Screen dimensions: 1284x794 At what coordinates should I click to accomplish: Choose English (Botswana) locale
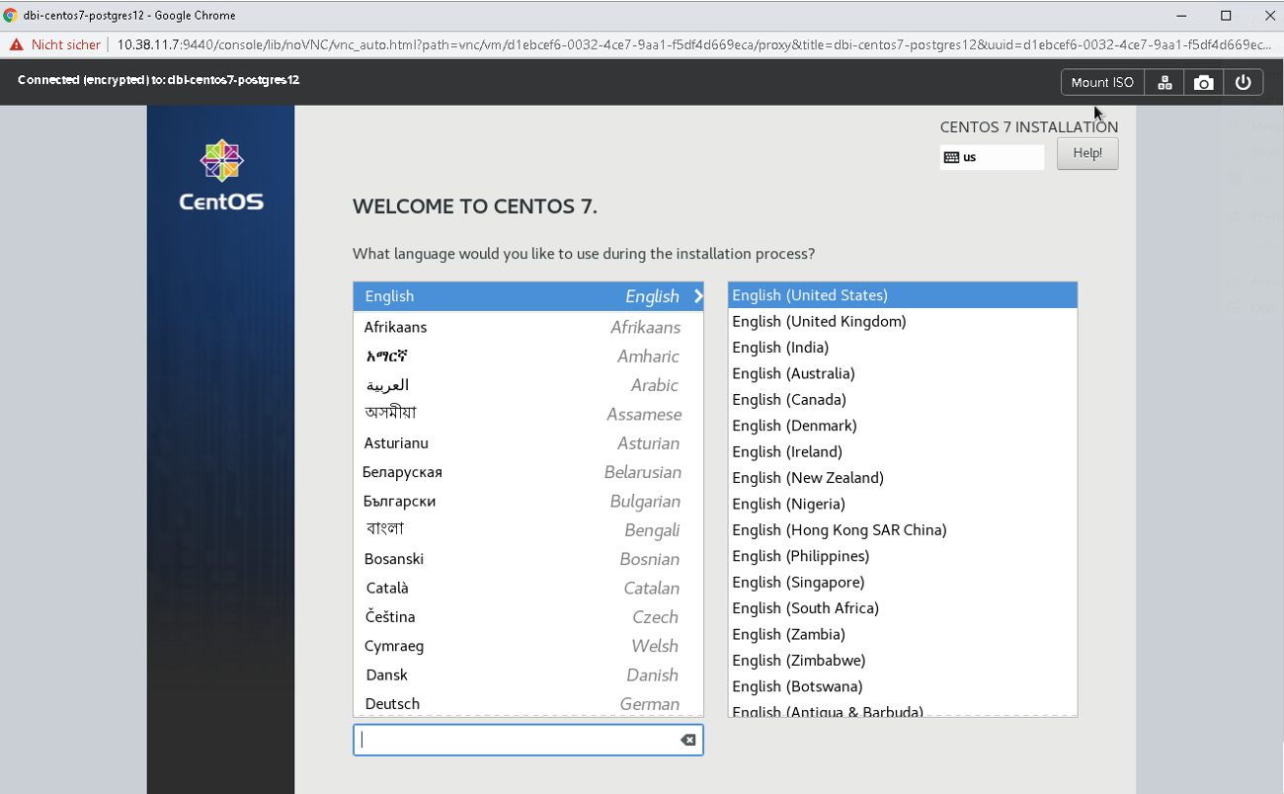(x=903, y=686)
